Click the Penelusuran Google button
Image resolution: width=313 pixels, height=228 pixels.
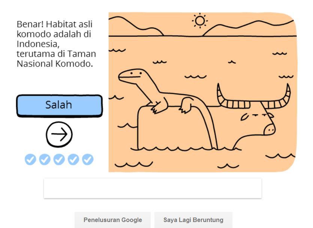tap(112, 220)
